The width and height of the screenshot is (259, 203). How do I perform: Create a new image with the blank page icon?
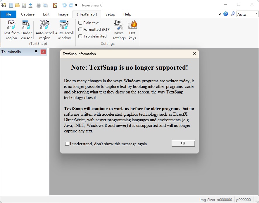coord(11,5)
